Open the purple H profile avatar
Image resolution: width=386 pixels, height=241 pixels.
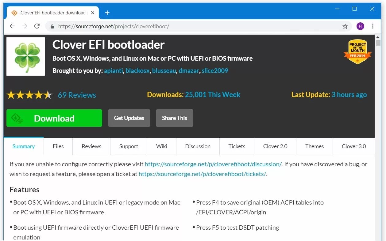(x=360, y=26)
